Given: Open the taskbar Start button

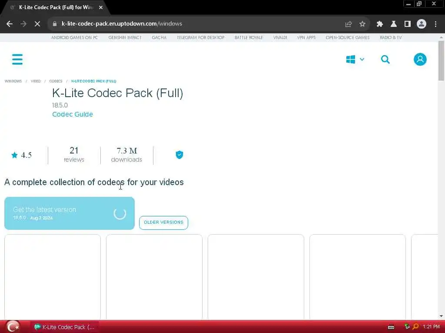Looking at the screenshot, I should 13,327.
